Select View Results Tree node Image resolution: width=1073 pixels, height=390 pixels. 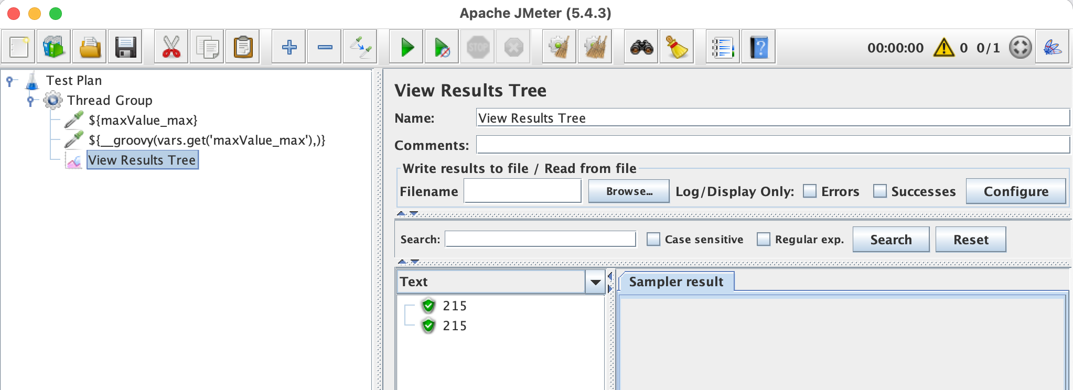tap(142, 160)
